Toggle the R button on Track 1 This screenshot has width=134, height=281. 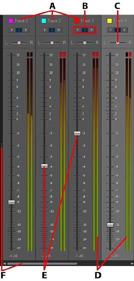[26, 30]
